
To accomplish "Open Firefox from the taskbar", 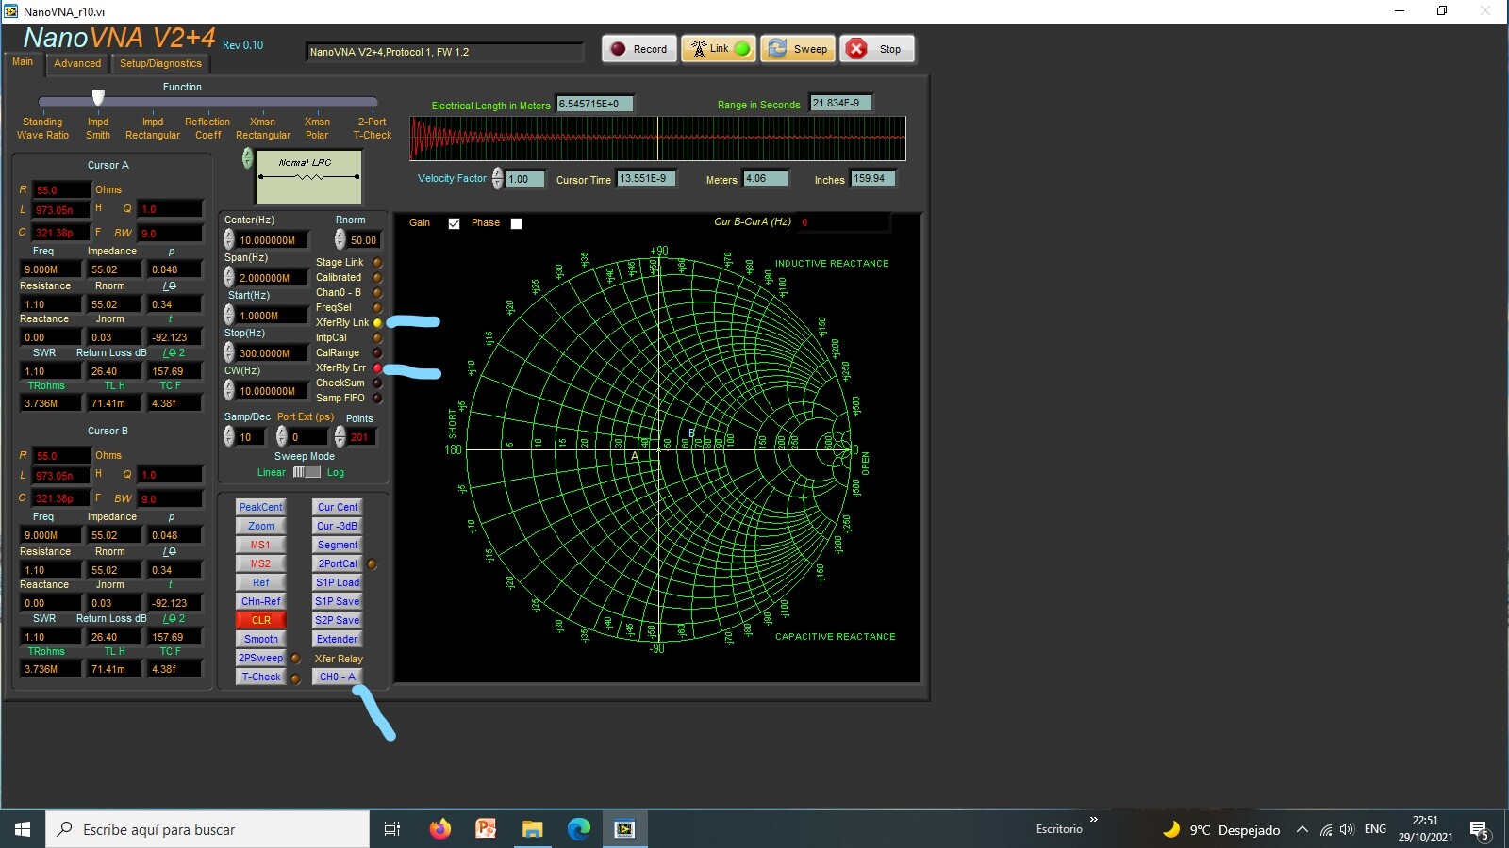I will pos(439,829).
